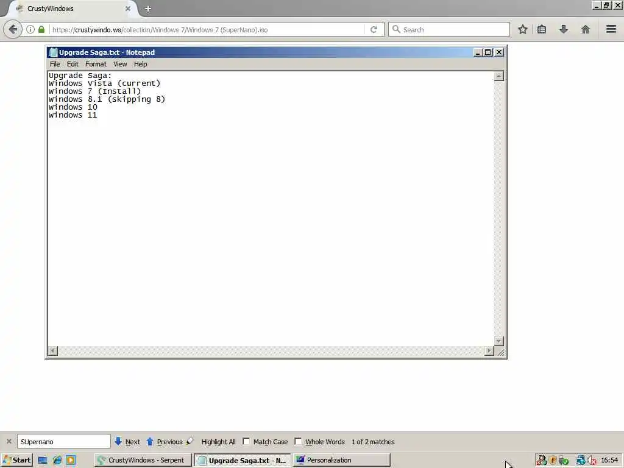Screen dimensions: 624x468
Task: Click the green check tray icon
Action: [564, 461]
